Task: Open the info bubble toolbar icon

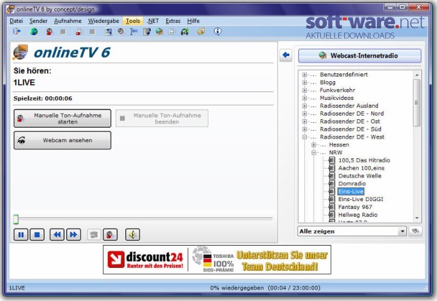Action: (218, 31)
